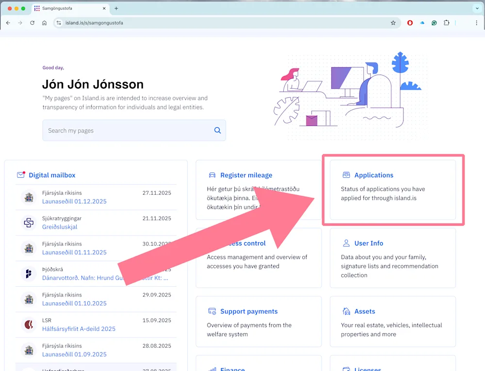Image resolution: width=485 pixels, height=371 pixels.
Task: Click the Sjúkratryggingar logo icon
Action: (29, 223)
